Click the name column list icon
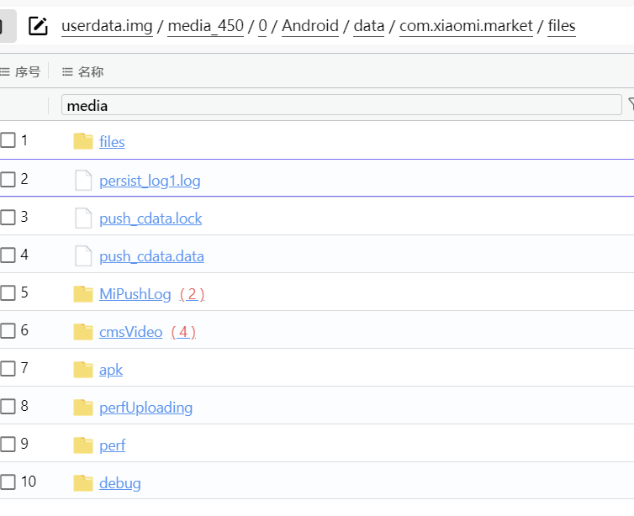The height and width of the screenshot is (516, 634). [67, 72]
